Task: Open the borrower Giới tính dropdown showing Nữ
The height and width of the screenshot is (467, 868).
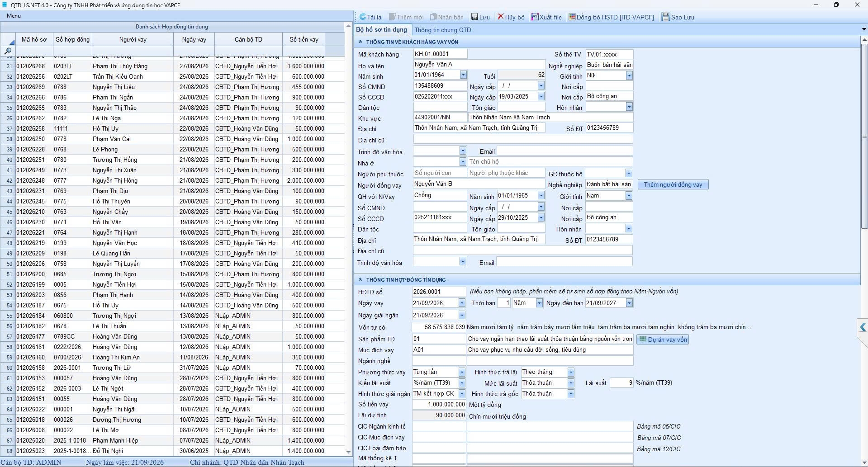Action: point(629,75)
